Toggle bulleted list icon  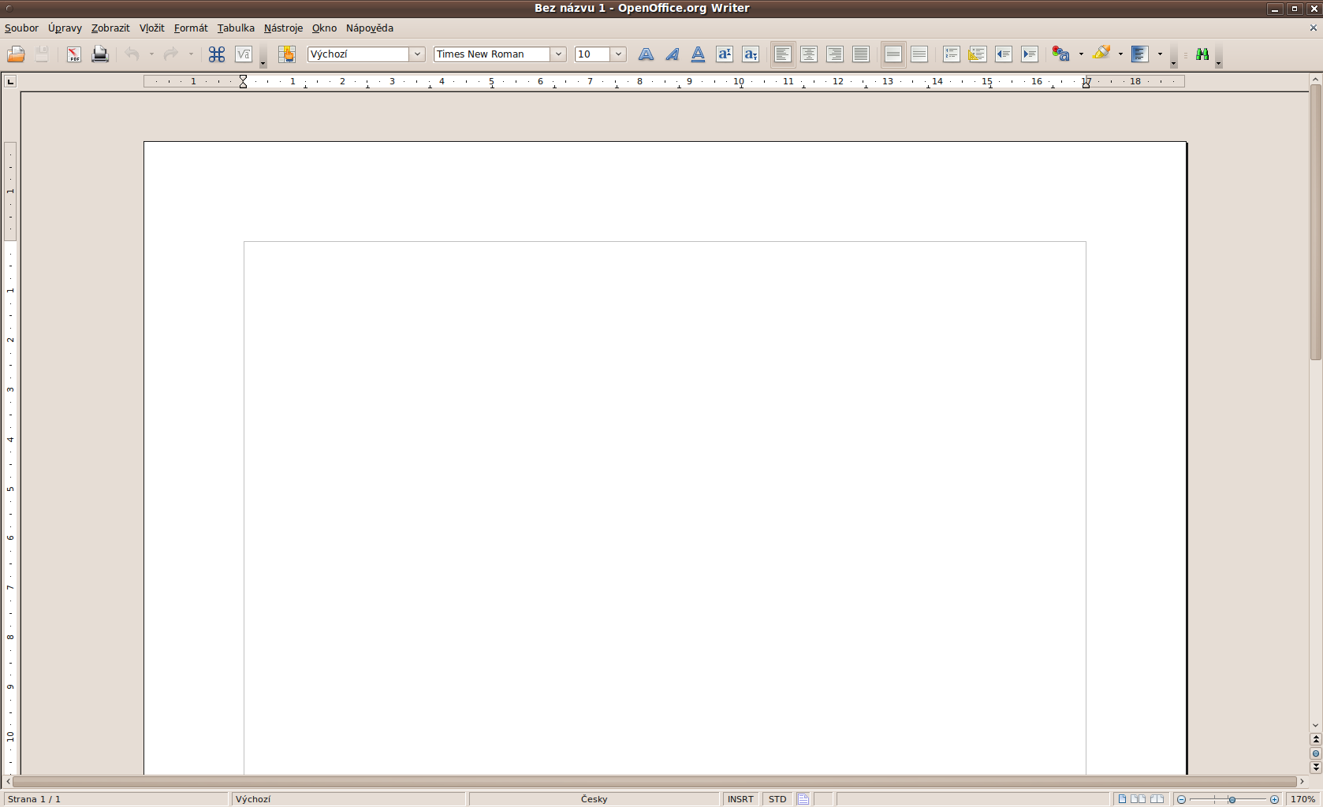(x=978, y=54)
